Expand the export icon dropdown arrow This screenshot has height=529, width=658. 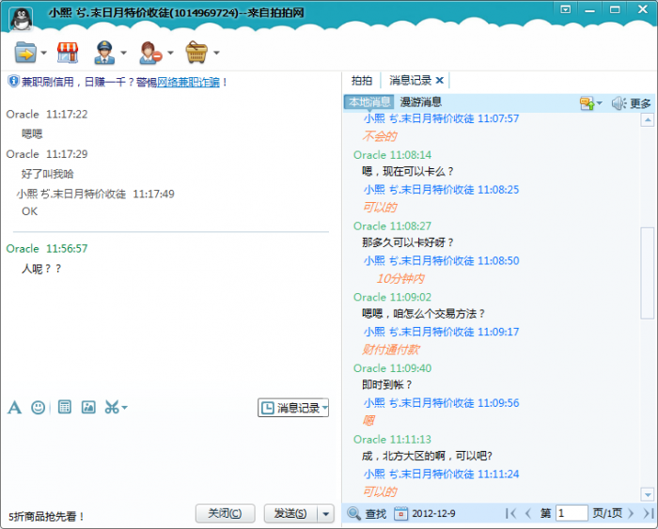(x=599, y=103)
